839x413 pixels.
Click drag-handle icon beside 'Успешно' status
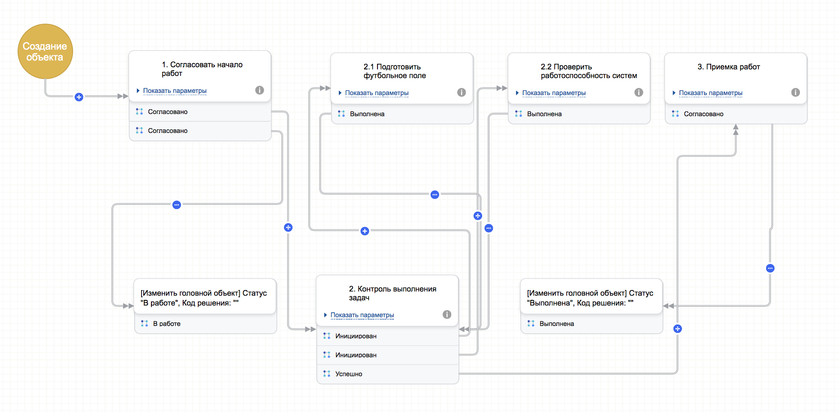[x=327, y=374]
